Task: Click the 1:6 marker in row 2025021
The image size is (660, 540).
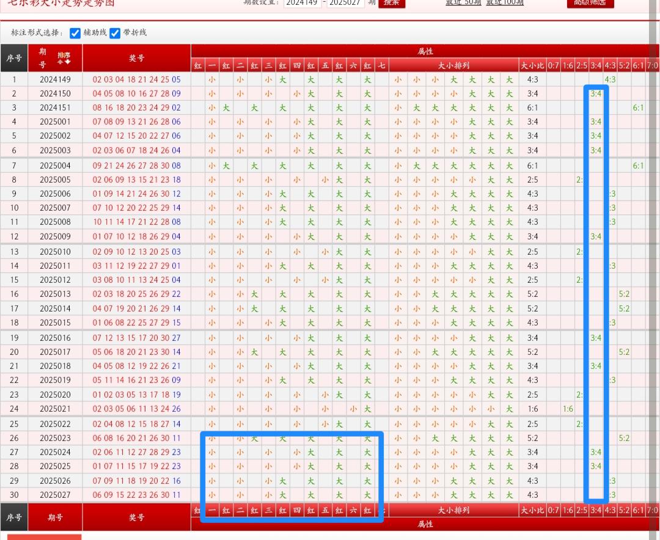Action: [x=568, y=409]
